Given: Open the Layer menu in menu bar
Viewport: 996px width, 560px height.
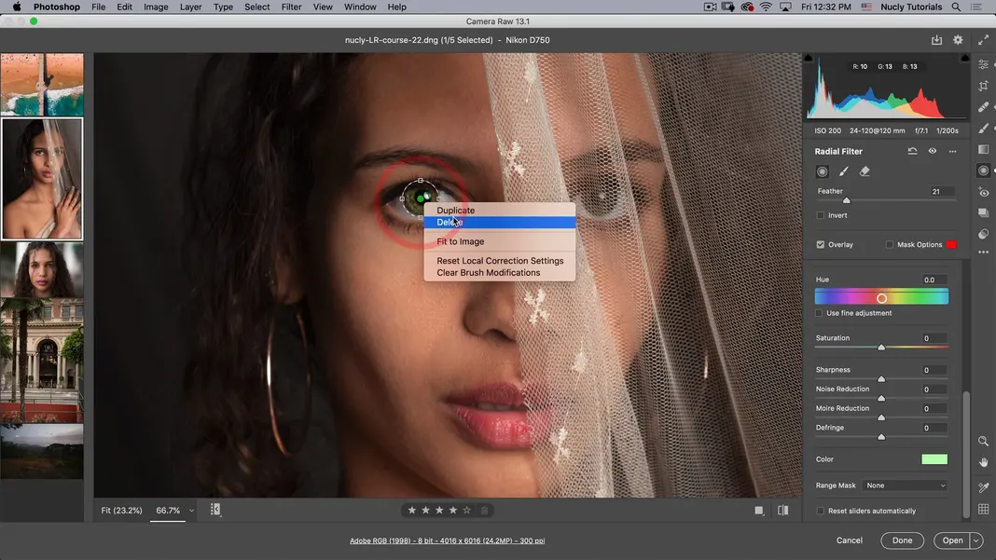Looking at the screenshot, I should [190, 7].
